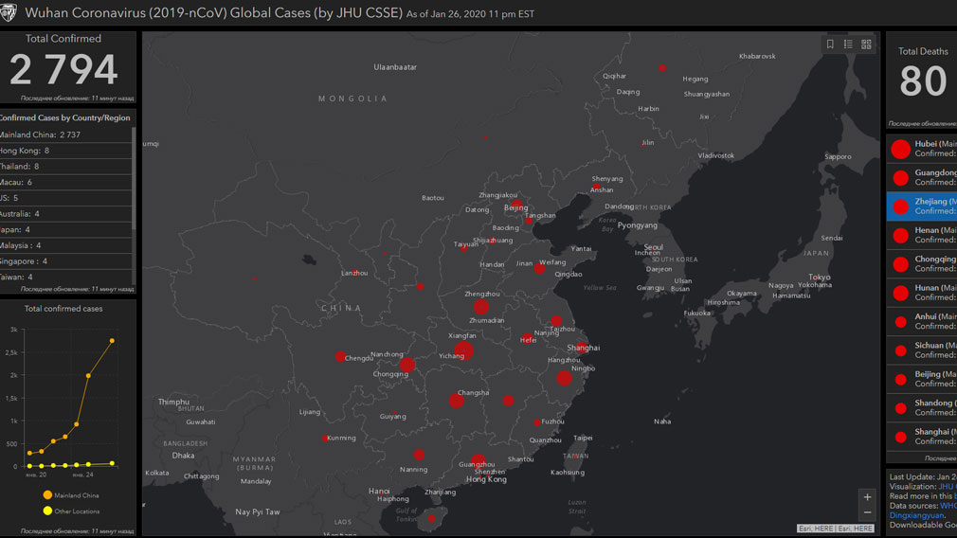
Task: Click the red marker at Zhengzhou
Action: coord(481,307)
